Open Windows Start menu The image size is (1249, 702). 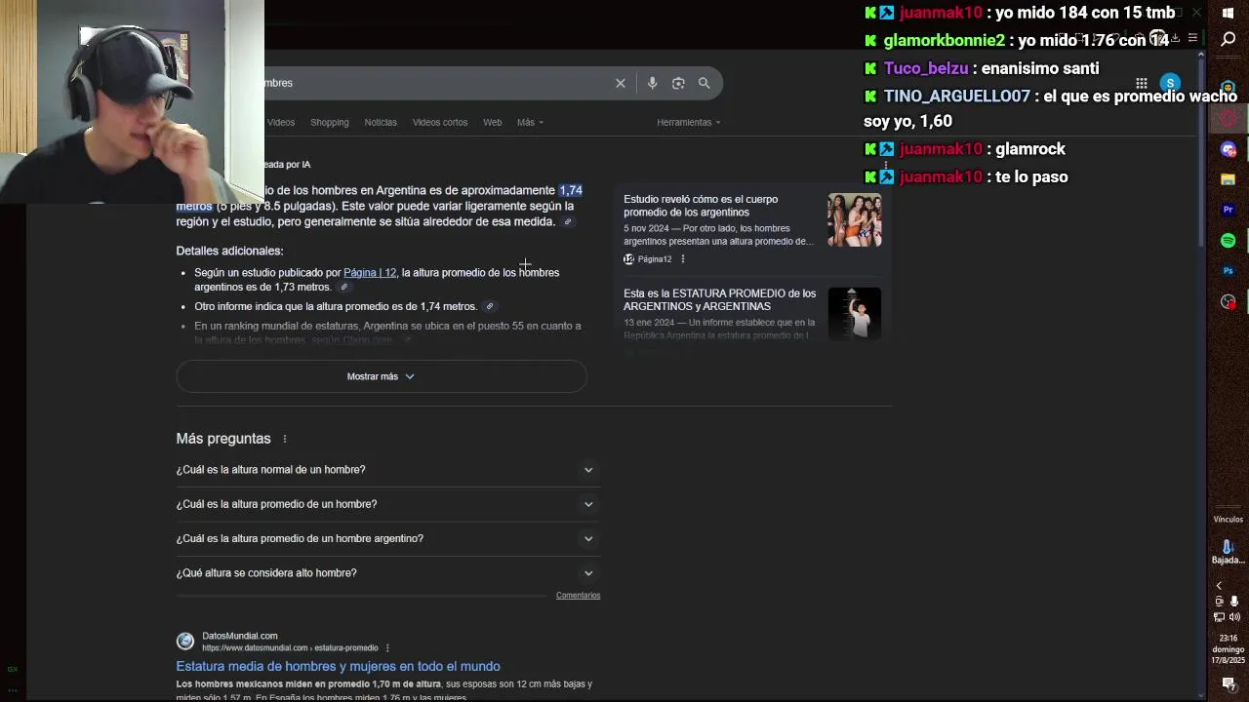[x=1229, y=13]
